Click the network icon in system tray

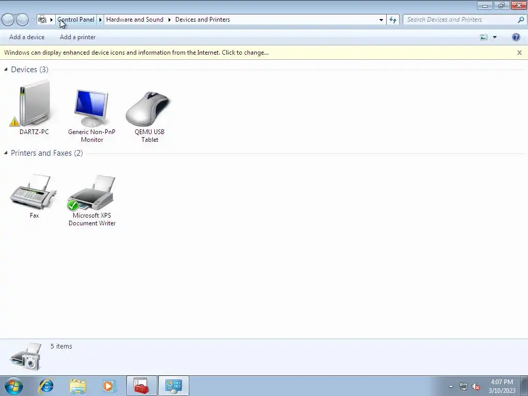click(464, 386)
